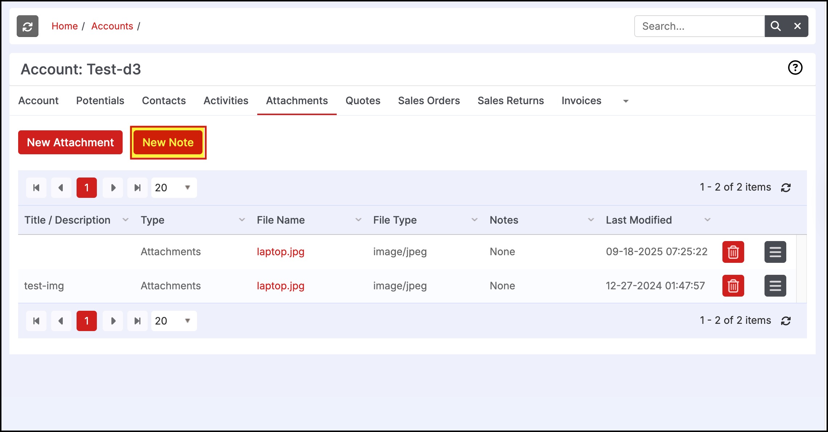
Task: Go to next page in bottom pager
Action: [x=113, y=321]
